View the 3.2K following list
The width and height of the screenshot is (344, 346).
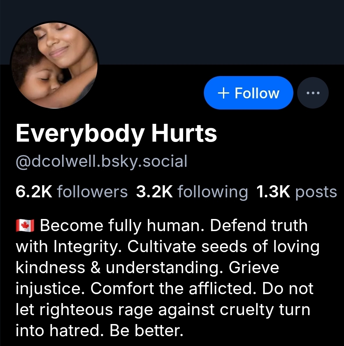click(192, 192)
